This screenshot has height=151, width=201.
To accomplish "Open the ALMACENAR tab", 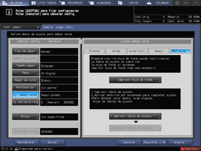I will [101, 3].
